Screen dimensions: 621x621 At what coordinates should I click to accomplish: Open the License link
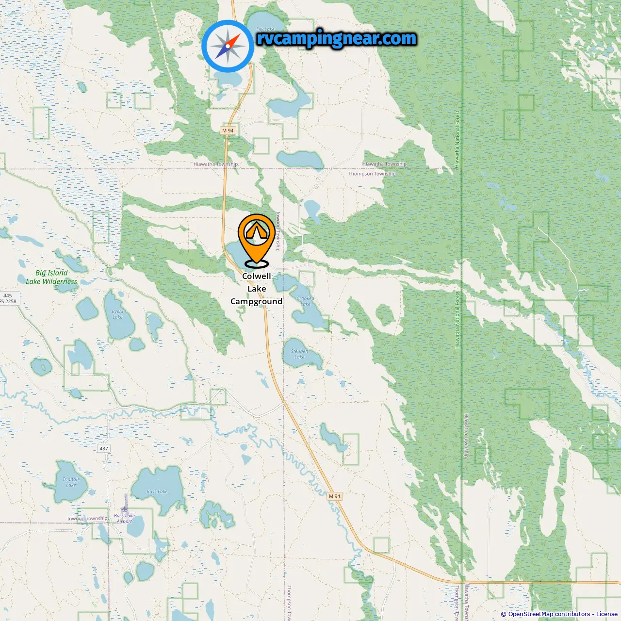pyautogui.click(x=607, y=614)
